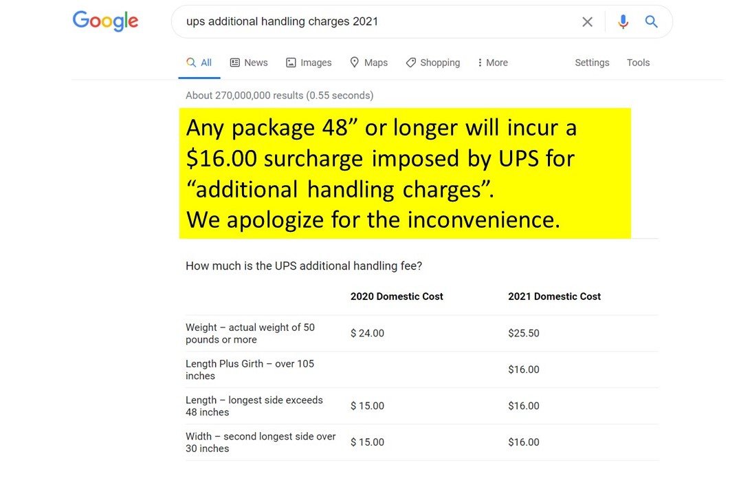The image size is (739, 494).
Task: Switch to the News tab
Action: (249, 62)
